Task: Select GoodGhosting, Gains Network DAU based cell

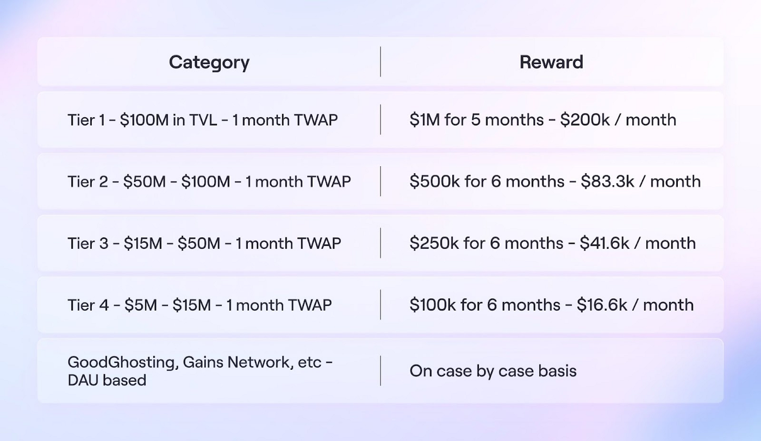Action: coord(201,371)
